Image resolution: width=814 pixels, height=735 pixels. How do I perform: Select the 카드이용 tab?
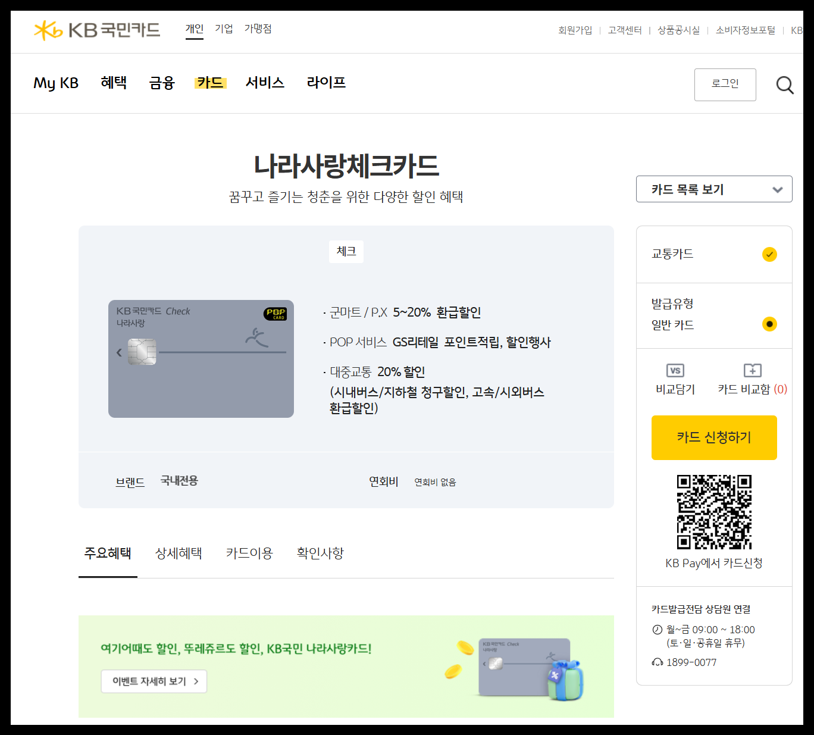(249, 553)
